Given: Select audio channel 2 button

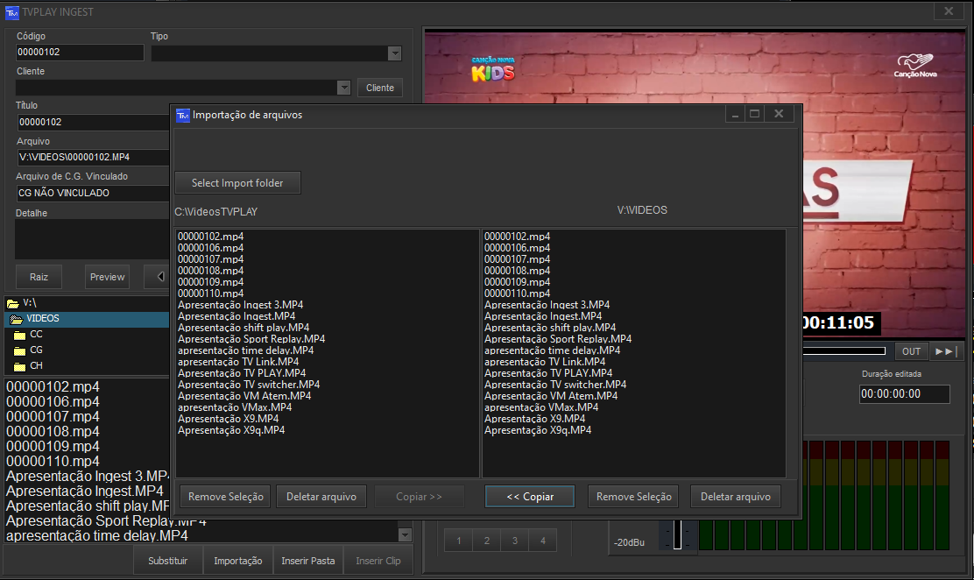Looking at the screenshot, I should point(486,541).
